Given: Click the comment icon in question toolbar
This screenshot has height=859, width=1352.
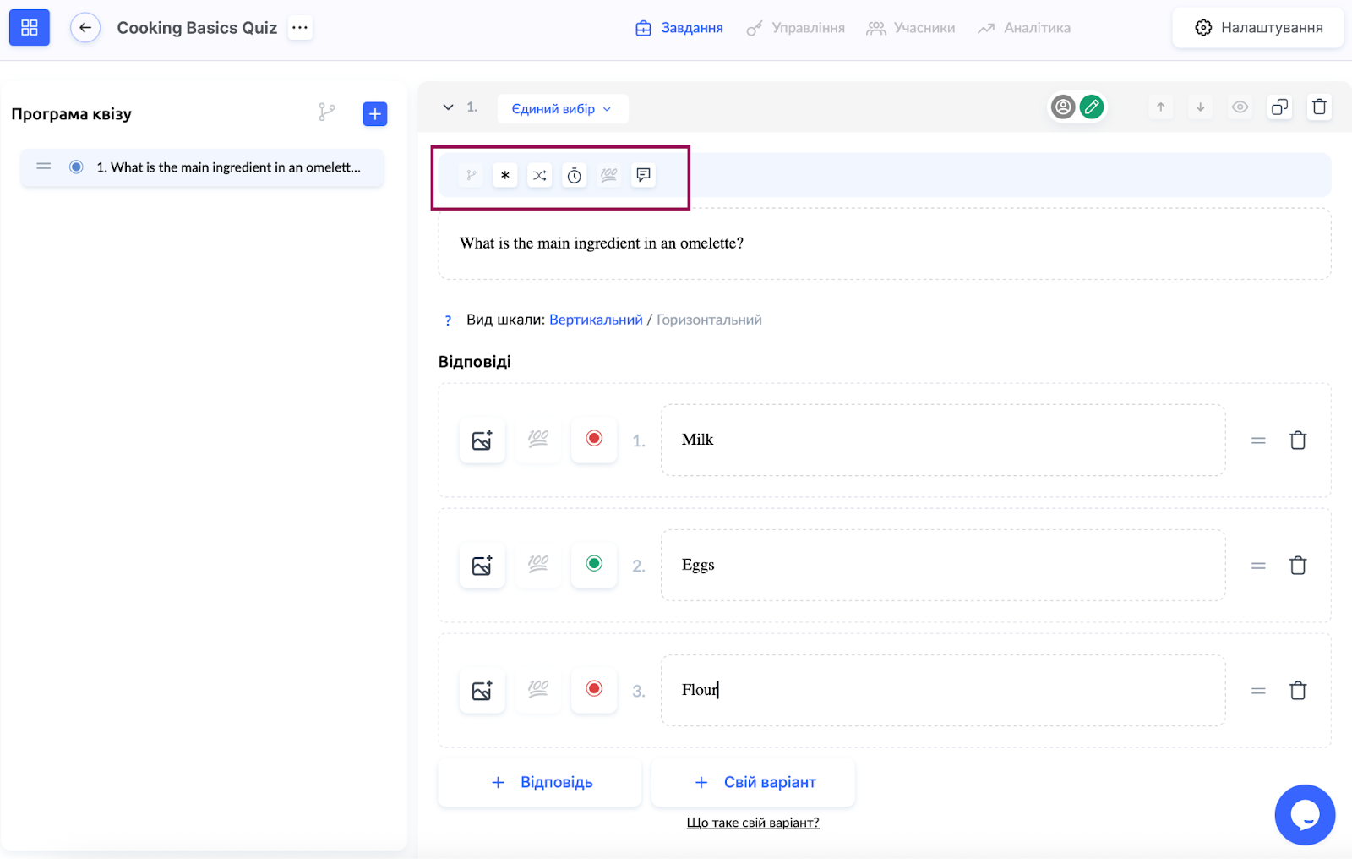Looking at the screenshot, I should pos(643,175).
